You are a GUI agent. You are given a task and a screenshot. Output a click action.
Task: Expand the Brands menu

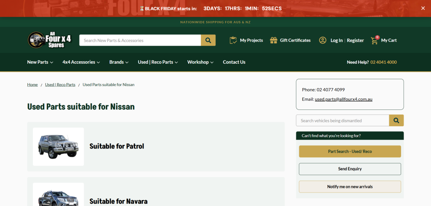pos(119,62)
